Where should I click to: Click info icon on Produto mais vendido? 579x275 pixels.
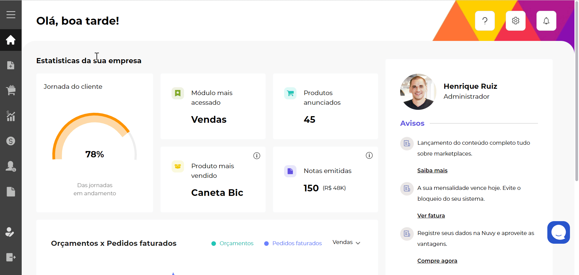tap(257, 156)
